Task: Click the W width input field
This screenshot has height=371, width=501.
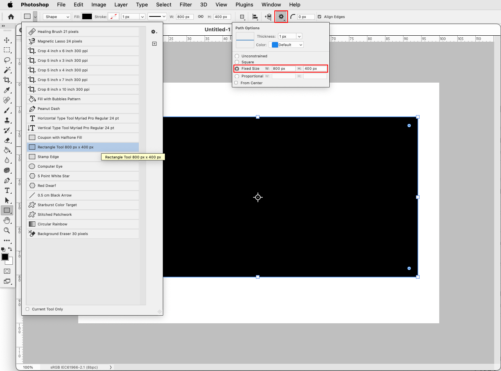Action: click(185, 16)
